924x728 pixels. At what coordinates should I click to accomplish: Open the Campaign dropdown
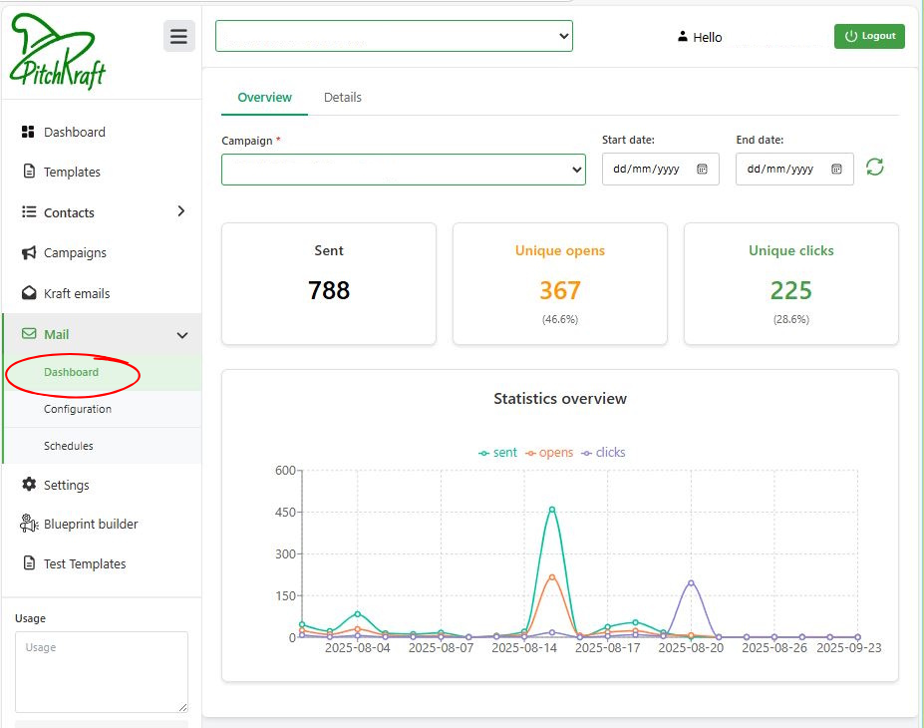[x=403, y=170]
